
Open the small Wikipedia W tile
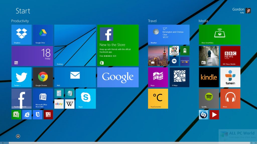70,104
